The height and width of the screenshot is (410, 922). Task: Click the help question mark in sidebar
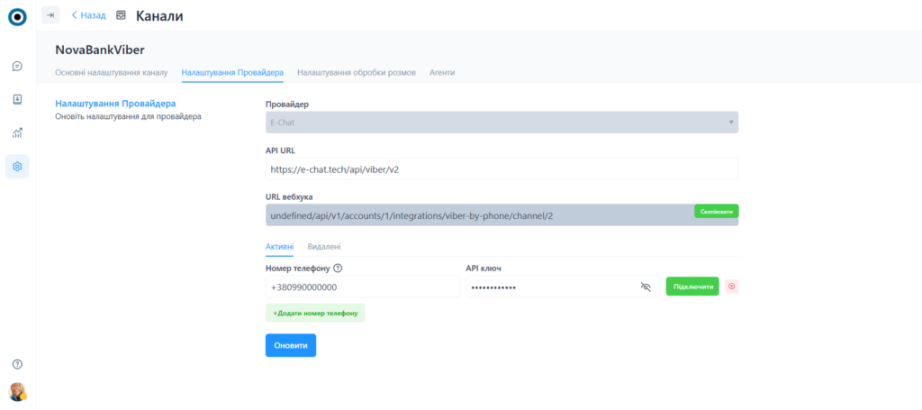17,364
